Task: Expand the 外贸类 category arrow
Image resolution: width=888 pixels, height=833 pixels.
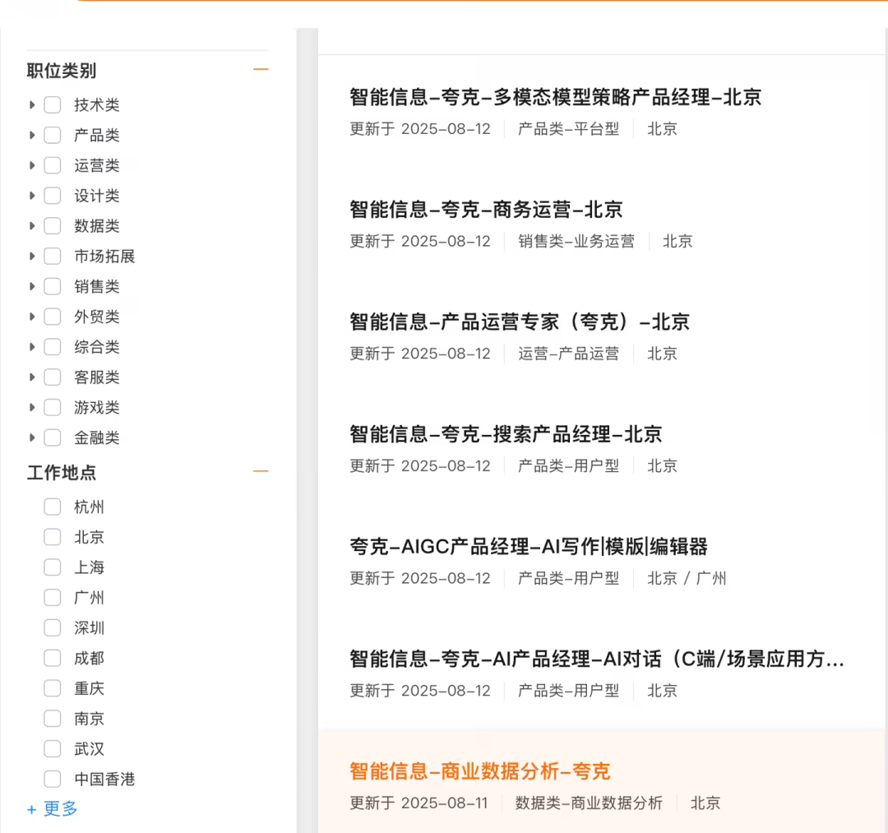Action: (32, 317)
